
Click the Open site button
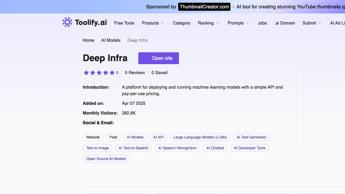click(x=158, y=58)
